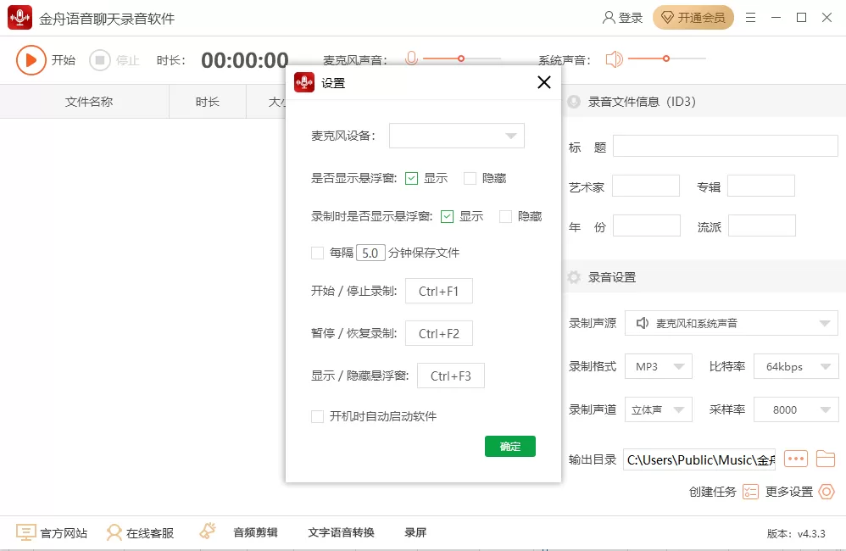Click the 官方网站 monitor icon
846x551 pixels.
click(26, 532)
